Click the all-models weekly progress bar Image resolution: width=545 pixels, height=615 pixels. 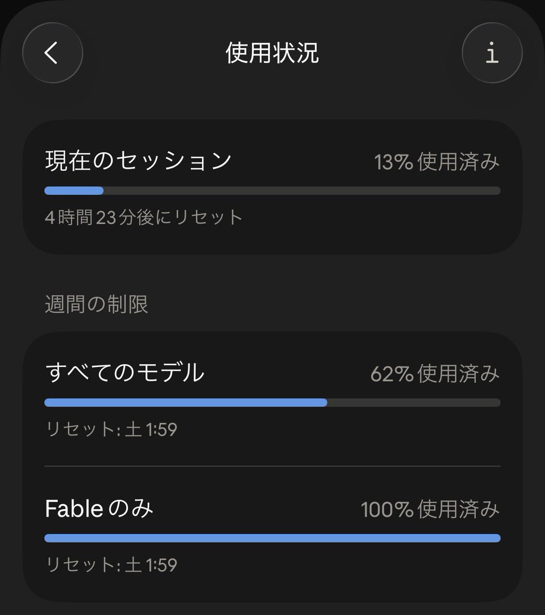272,402
